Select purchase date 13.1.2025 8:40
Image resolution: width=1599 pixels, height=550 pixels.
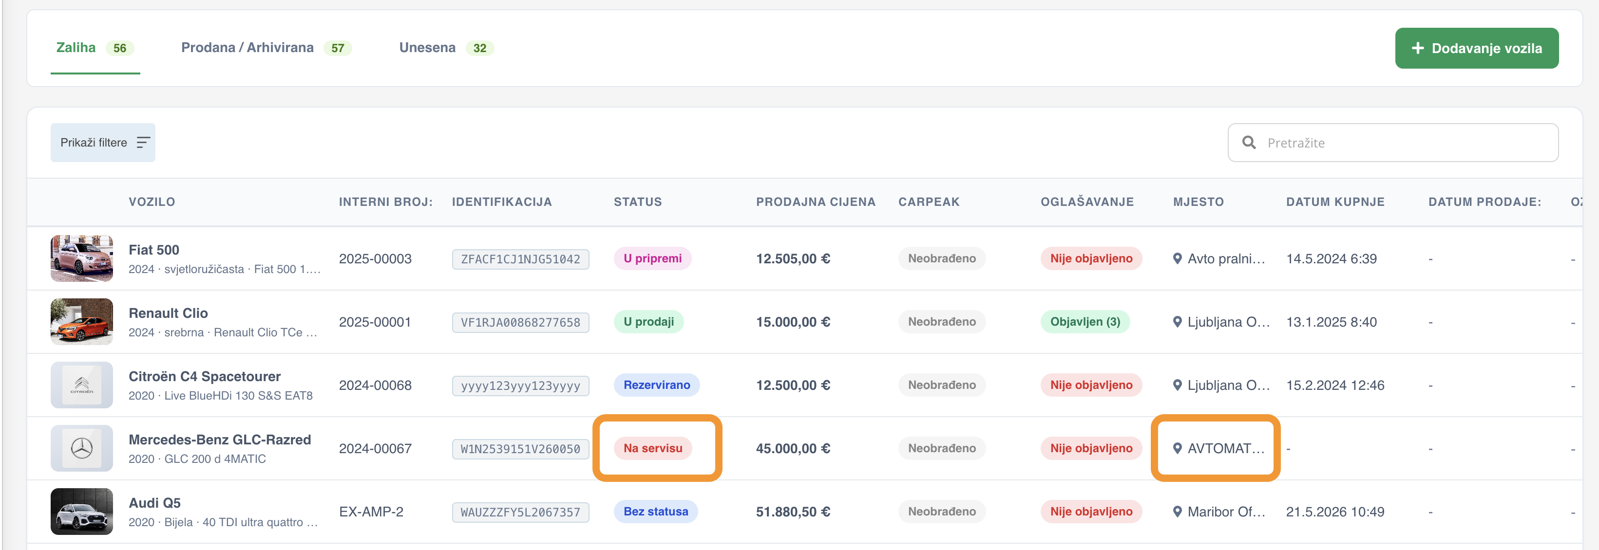1331,322
